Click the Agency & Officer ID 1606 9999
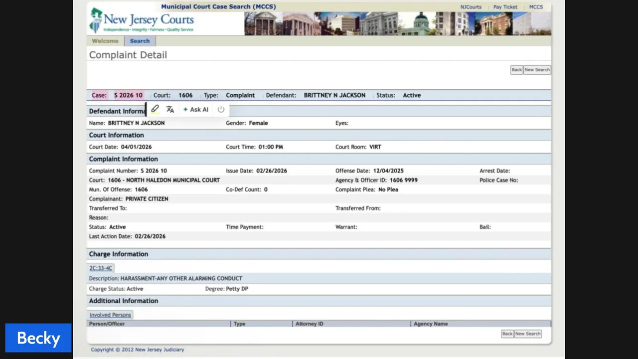Image resolution: width=638 pixels, height=359 pixels. 404,180
